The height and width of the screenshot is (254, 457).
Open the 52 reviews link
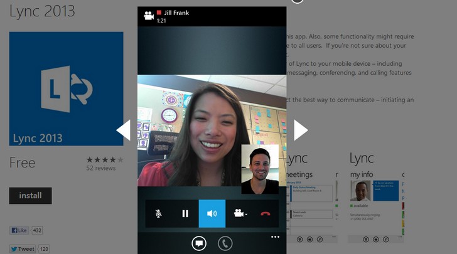[x=101, y=168]
